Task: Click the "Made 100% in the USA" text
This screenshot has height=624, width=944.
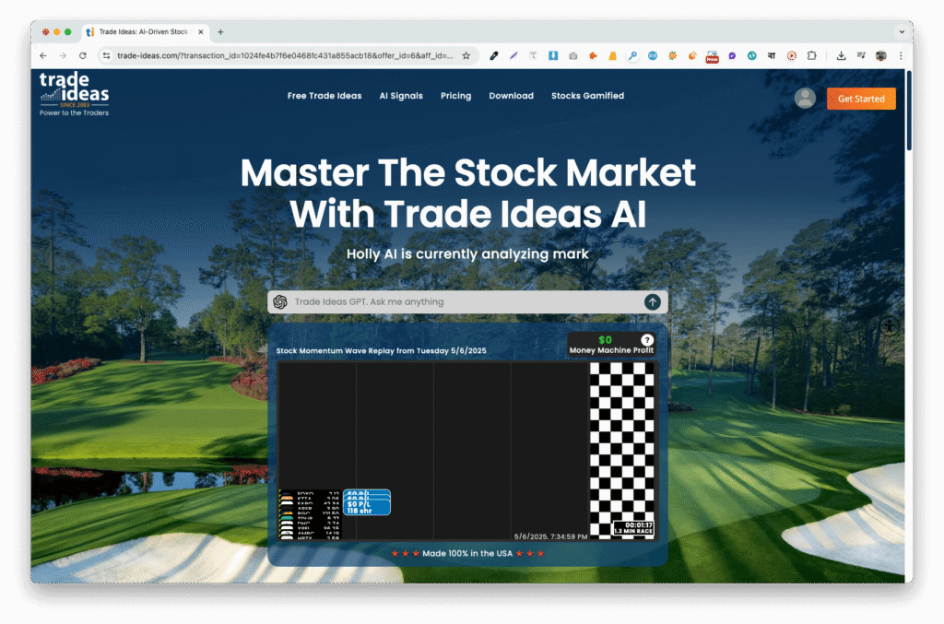Action: (x=467, y=554)
